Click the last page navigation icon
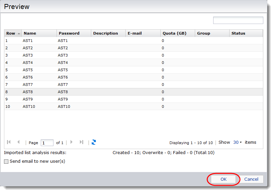The height and width of the screenshot is (193, 274). click(x=81, y=142)
